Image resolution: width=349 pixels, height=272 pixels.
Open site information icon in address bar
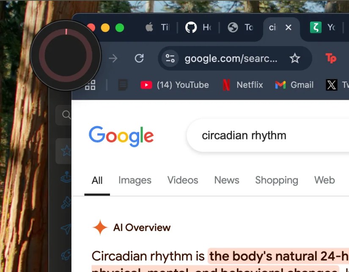tap(170, 58)
